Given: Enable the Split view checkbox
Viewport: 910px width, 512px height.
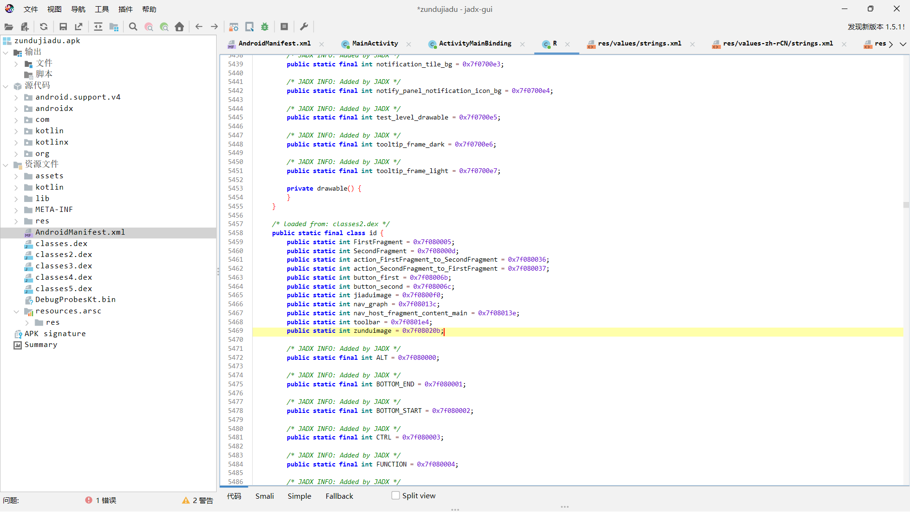Looking at the screenshot, I should 396,495.
